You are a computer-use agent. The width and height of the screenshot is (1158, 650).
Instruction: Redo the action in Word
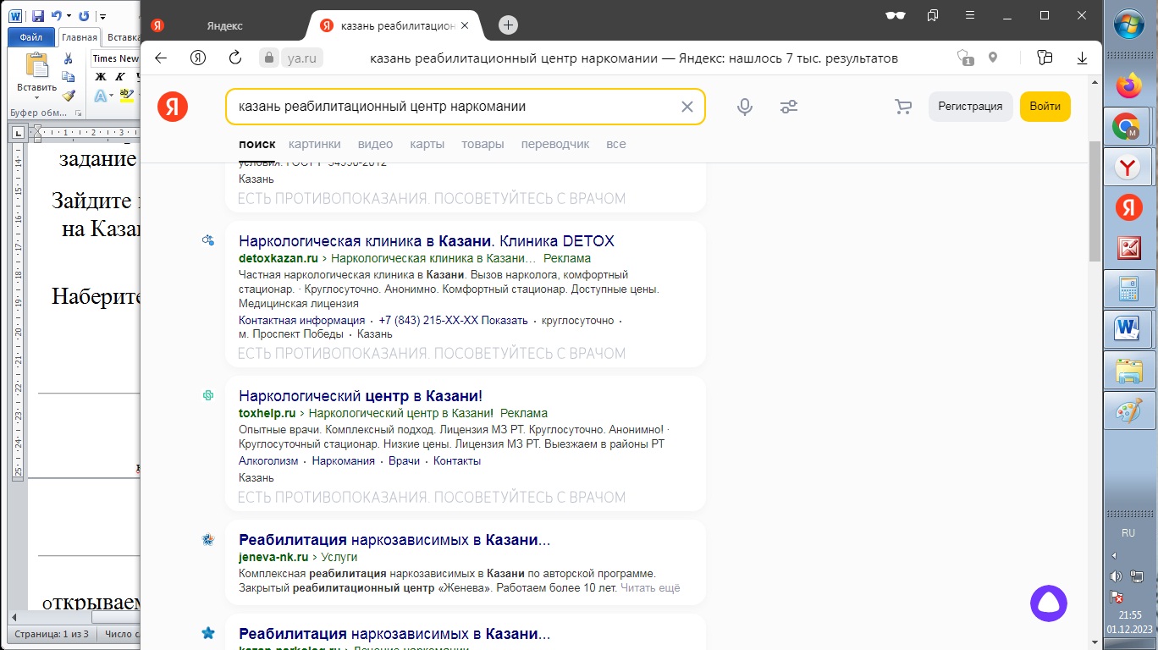click(x=83, y=15)
